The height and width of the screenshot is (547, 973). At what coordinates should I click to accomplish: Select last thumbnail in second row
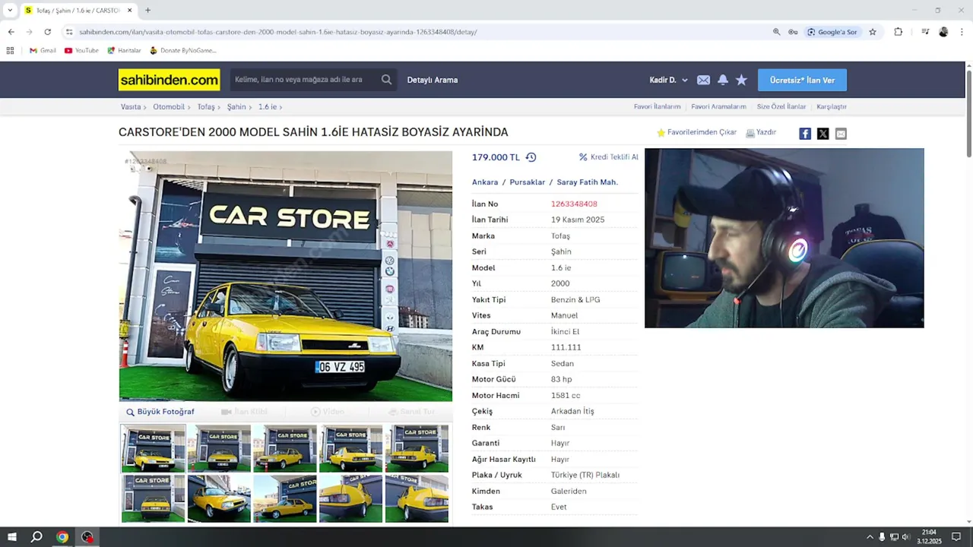417,498
